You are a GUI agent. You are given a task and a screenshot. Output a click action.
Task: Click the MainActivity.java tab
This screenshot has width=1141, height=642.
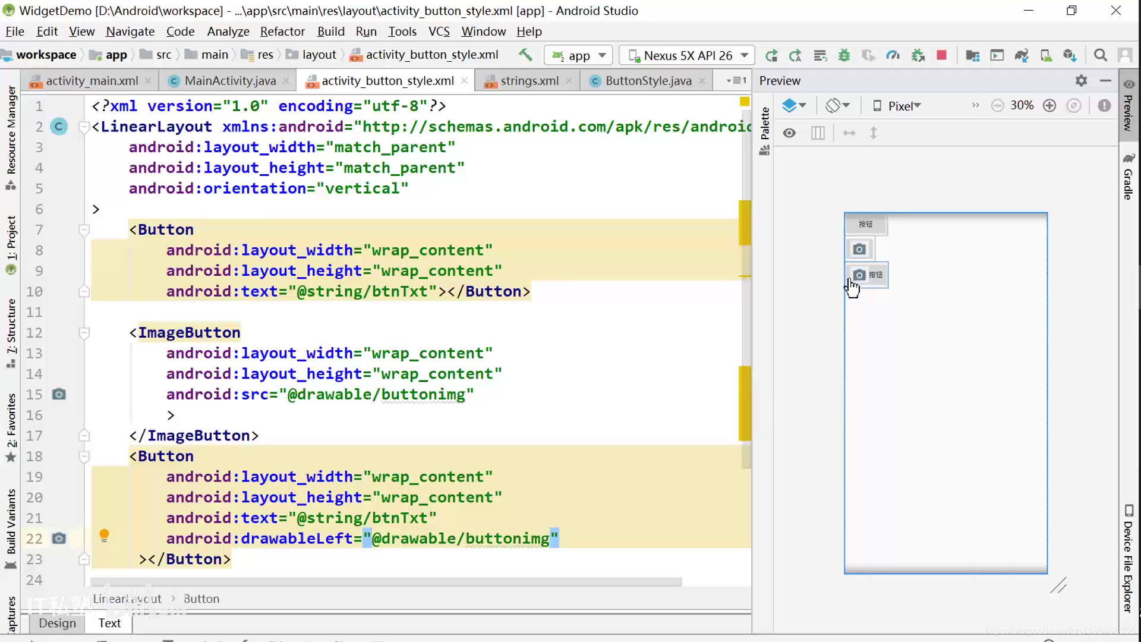click(231, 81)
